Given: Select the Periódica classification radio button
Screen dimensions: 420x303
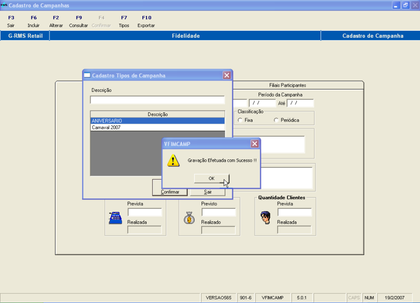Looking at the screenshot, I should (x=276, y=120).
